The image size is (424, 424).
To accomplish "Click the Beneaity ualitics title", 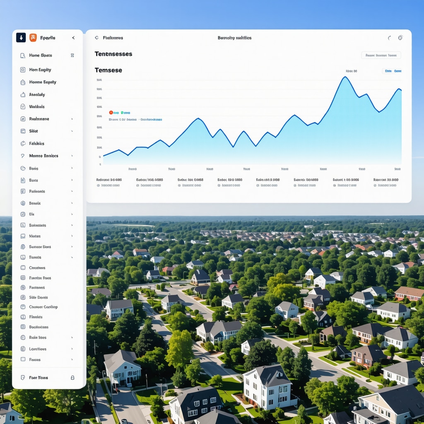I will [234, 38].
